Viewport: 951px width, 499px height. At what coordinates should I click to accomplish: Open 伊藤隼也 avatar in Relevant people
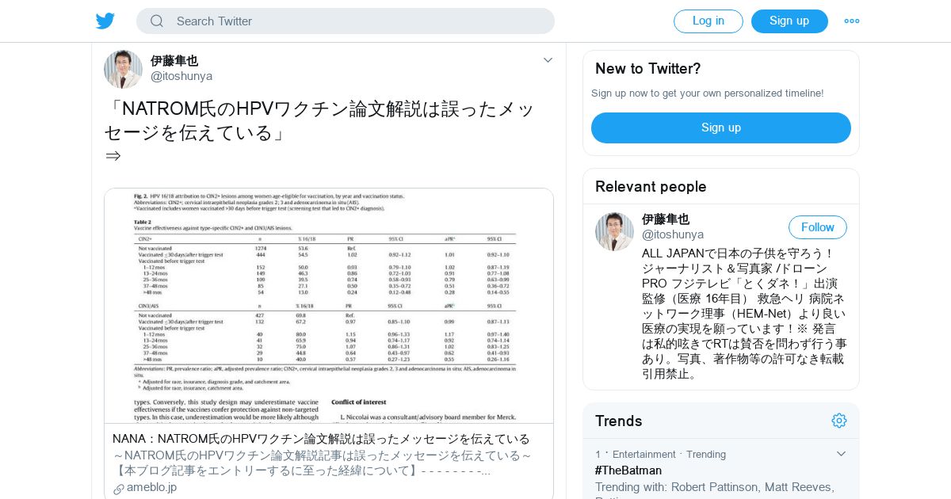point(614,231)
